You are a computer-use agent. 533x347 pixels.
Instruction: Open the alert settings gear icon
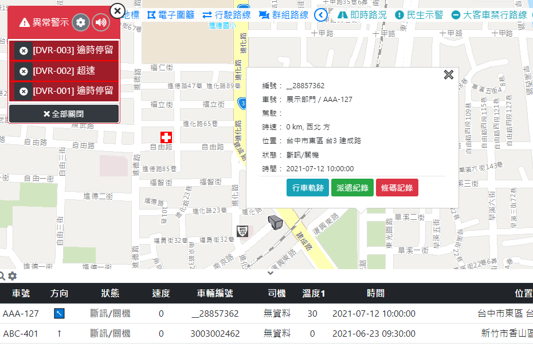coord(81,22)
